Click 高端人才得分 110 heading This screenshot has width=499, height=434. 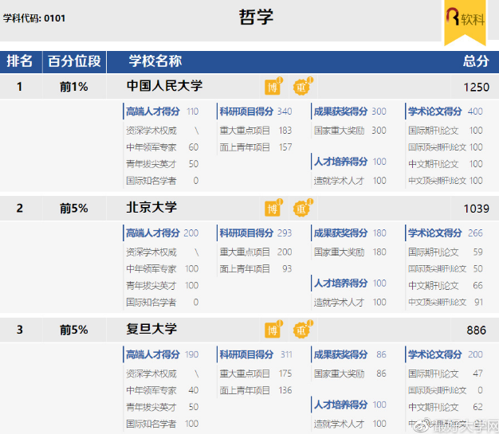(163, 111)
